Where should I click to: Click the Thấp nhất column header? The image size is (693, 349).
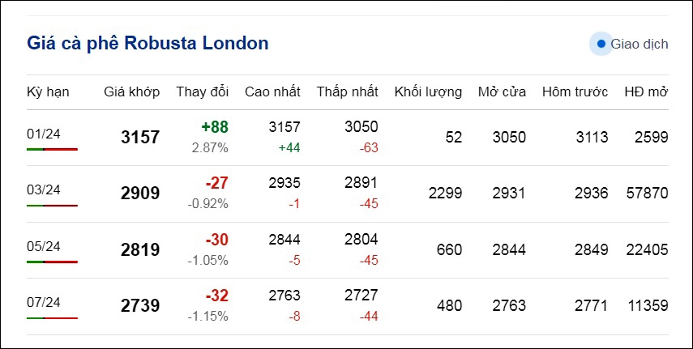coord(348,92)
